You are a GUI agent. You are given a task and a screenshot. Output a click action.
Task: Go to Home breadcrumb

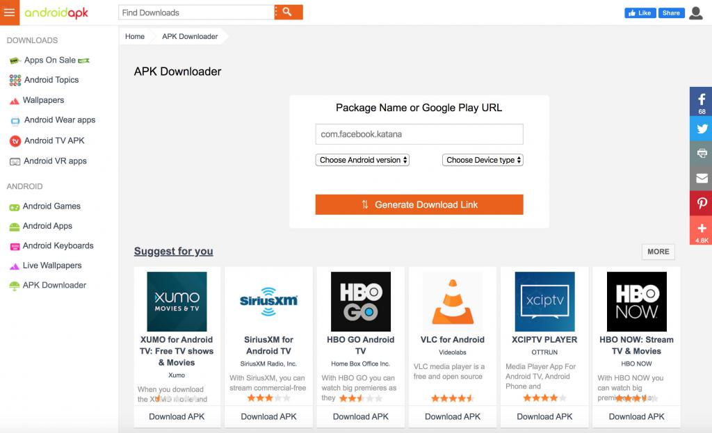tap(135, 36)
